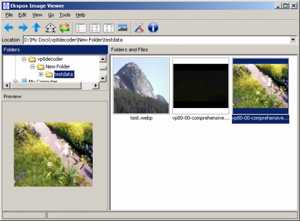Go up one folder level
Screen dimensions: 300x221
click(36, 28)
